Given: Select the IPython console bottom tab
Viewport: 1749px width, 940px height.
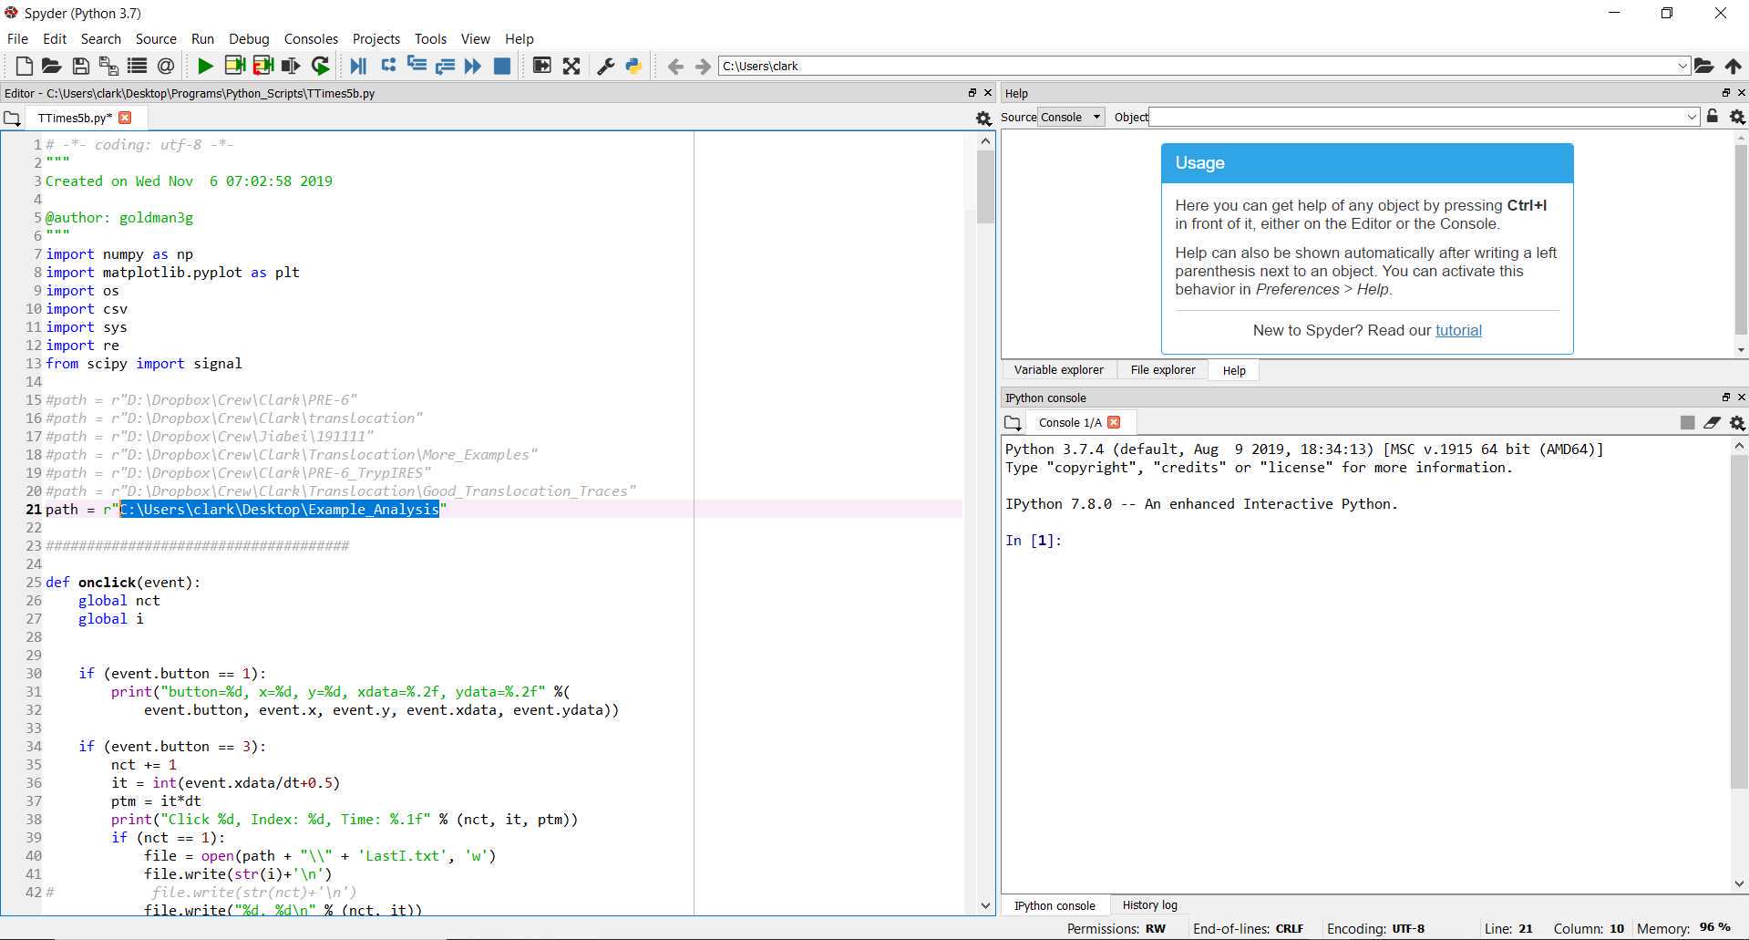Looking at the screenshot, I should (1055, 905).
